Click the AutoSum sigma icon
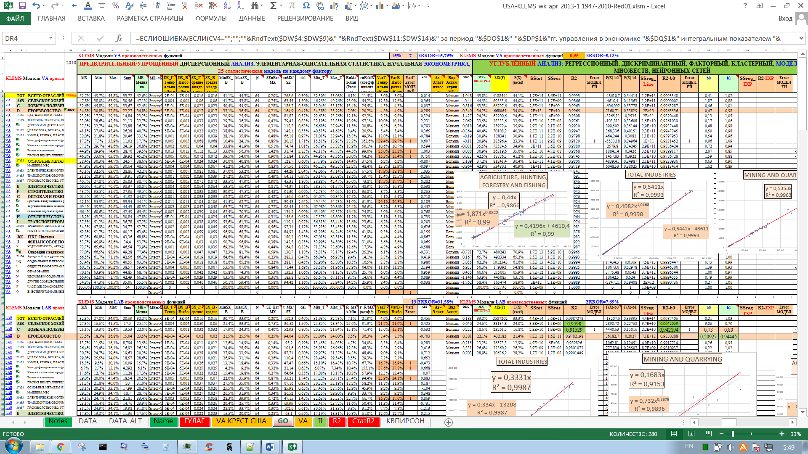Viewport: 808px width, 454px height. [273, 6]
